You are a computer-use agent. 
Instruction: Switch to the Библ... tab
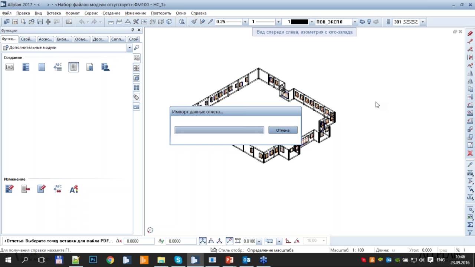click(x=63, y=39)
